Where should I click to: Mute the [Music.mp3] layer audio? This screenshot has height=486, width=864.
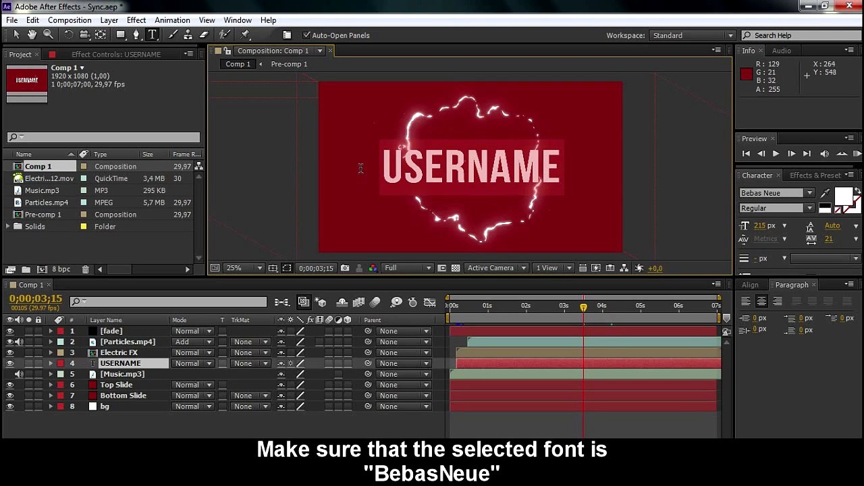(x=19, y=374)
